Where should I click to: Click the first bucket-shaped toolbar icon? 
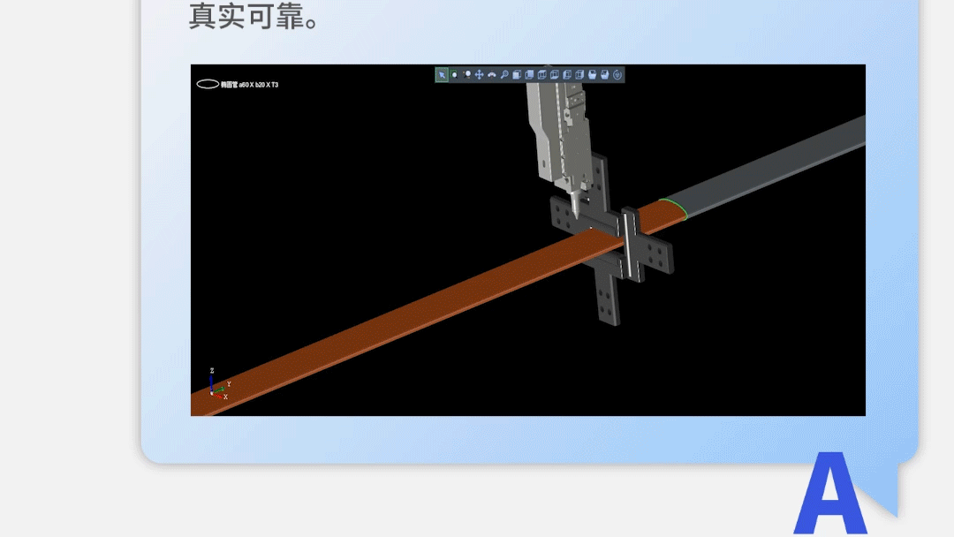(x=593, y=75)
